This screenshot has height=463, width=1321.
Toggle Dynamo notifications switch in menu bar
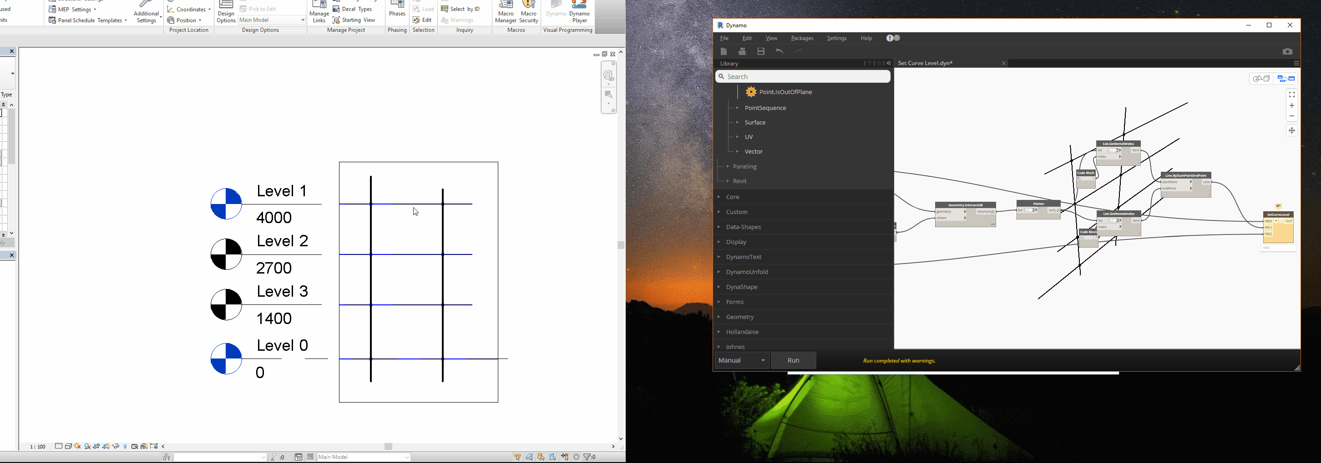click(x=893, y=39)
